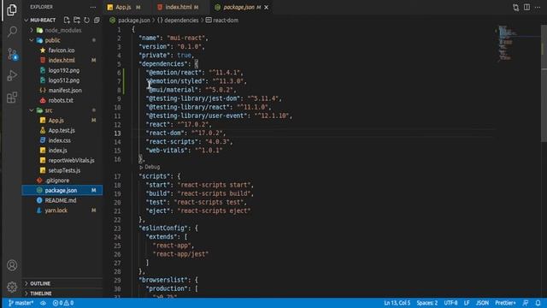Open editor more actions menu
This screenshot has width=547, height=308.
click(538, 8)
